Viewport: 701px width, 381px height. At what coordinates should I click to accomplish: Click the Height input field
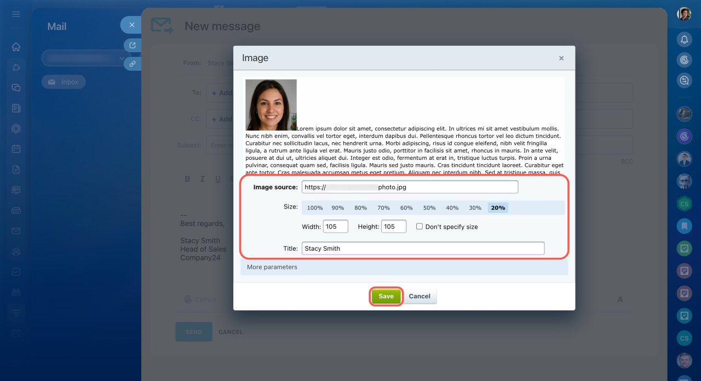[393, 227]
